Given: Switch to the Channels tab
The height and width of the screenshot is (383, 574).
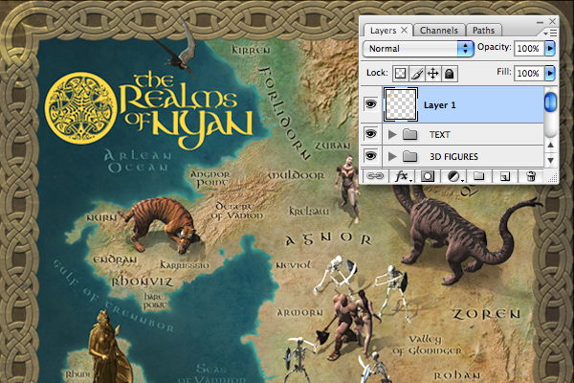Looking at the screenshot, I should pyautogui.click(x=439, y=31).
